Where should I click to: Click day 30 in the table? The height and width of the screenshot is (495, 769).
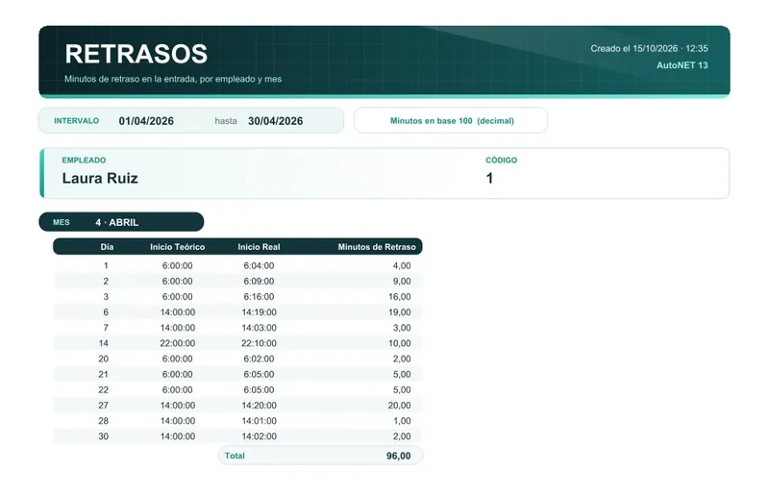point(104,436)
